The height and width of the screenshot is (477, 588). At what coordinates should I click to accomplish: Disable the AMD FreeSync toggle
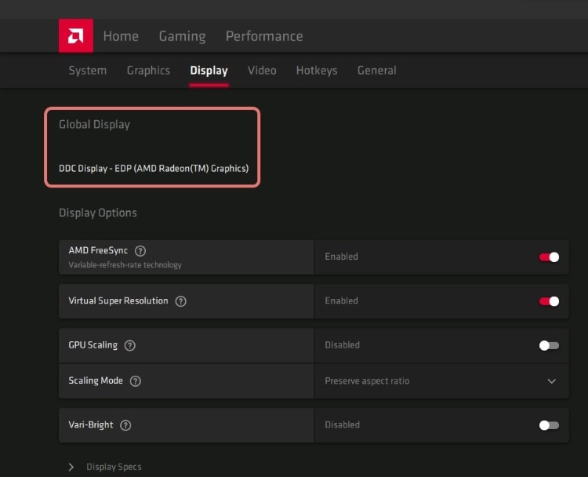coord(549,257)
